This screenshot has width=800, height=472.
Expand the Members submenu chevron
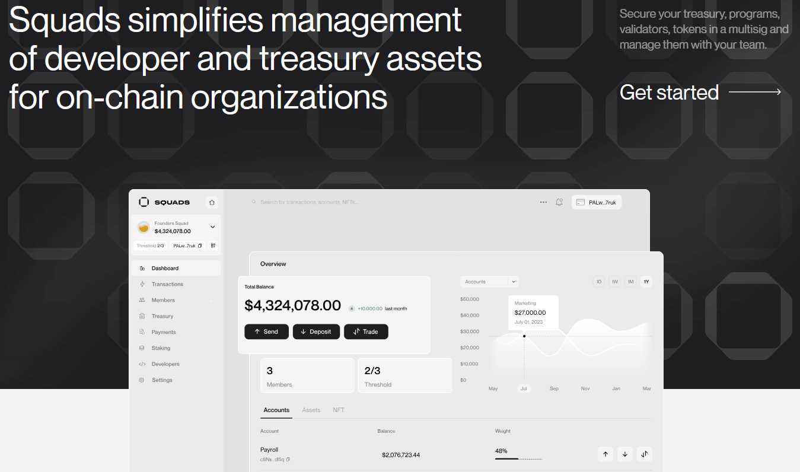[x=212, y=300]
